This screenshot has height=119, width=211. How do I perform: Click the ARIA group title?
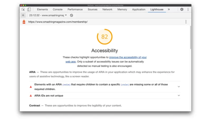pyautogui.click(x=32, y=72)
